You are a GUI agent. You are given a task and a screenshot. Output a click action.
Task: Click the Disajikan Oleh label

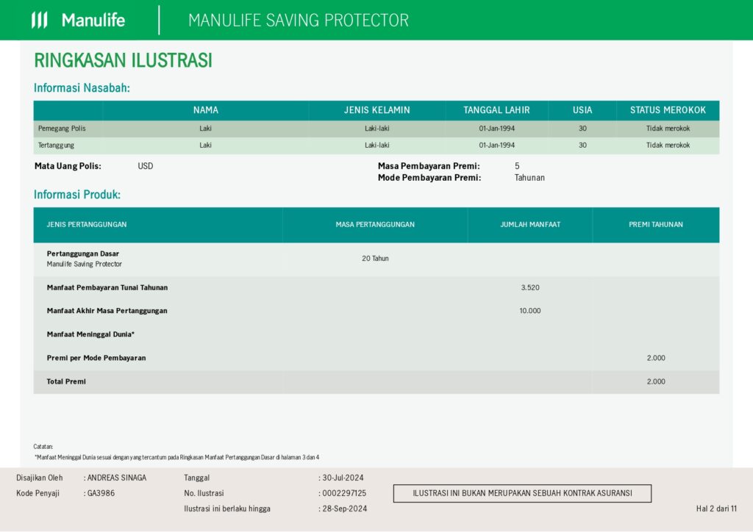pyautogui.click(x=40, y=478)
